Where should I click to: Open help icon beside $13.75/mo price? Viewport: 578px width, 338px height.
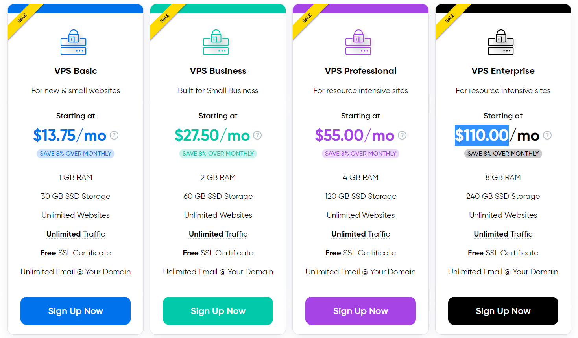click(x=114, y=135)
